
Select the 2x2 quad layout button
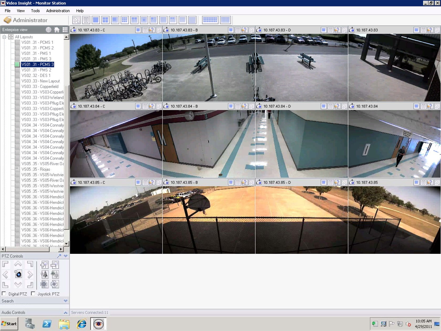point(105,20)
